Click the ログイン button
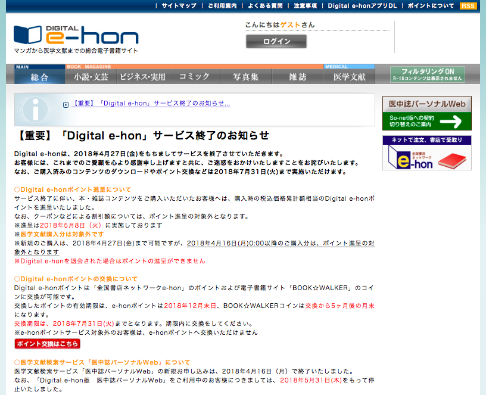The image size is (486, 395). [x=276, y=41]
